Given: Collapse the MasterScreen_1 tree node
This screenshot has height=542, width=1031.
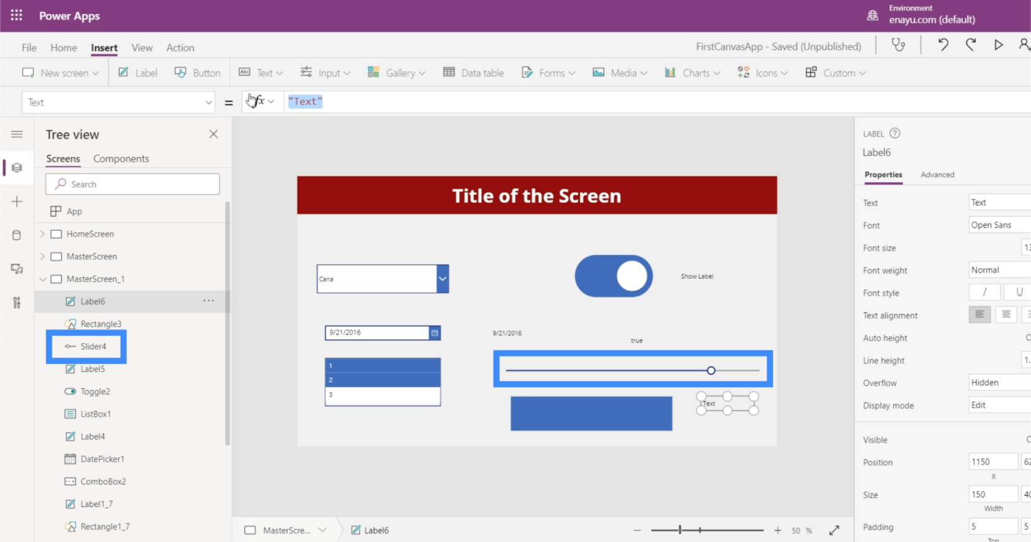Looking at the screenshot, I should [42, 279].
